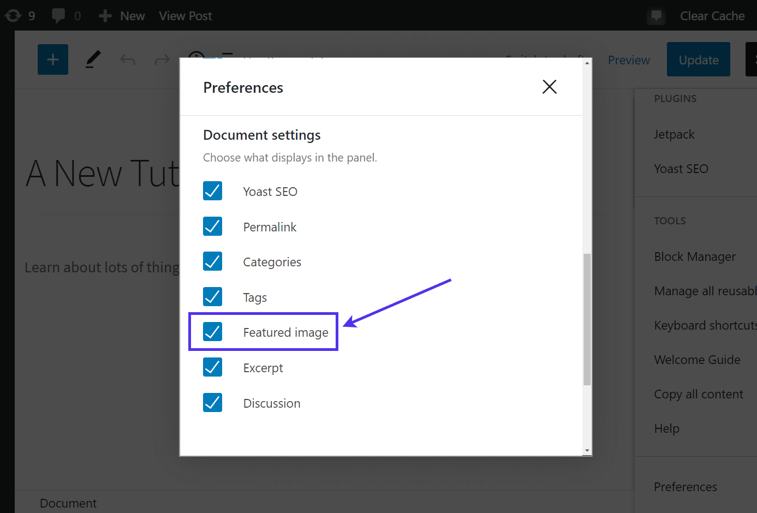Screen dimensions: 757x513
Task: Open comments bubble icon in admin bar
Action: 58,16
